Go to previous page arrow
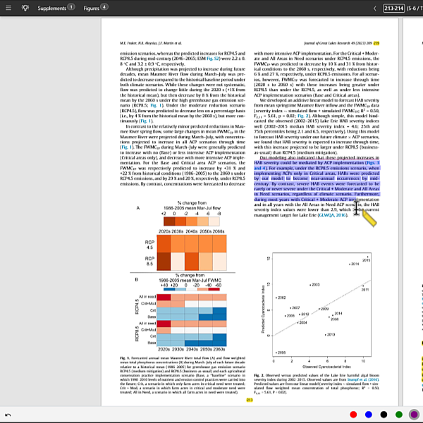Screen dimensions: 423x423 tap(375, 8)
